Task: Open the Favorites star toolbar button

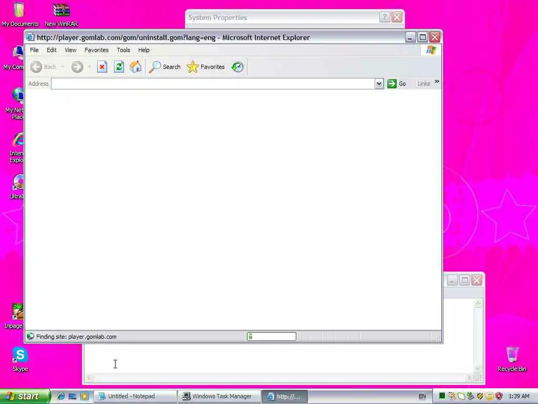Action: 206,67
